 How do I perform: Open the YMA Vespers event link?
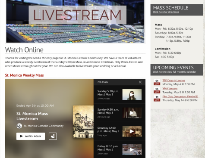pos(170,88)
